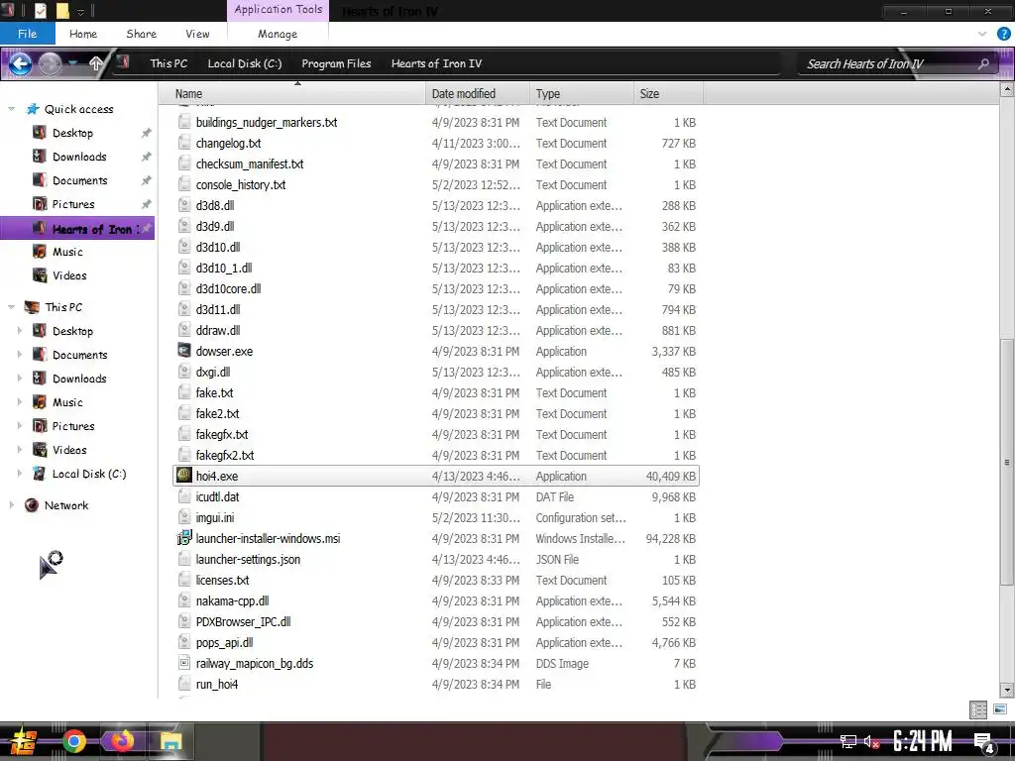This screenshot has height=761, width=1015.
Task: Open Network in navigation pane
Action: 66,505
